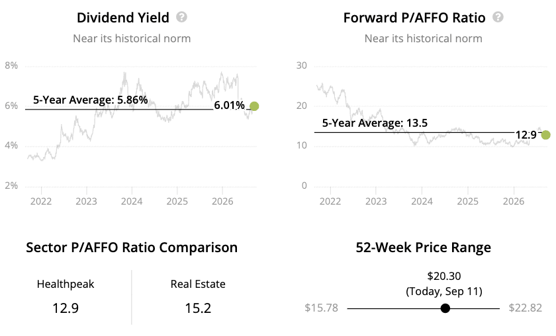Click the Sector P/AFFO Ratio Comparison heading

[132, 248]
